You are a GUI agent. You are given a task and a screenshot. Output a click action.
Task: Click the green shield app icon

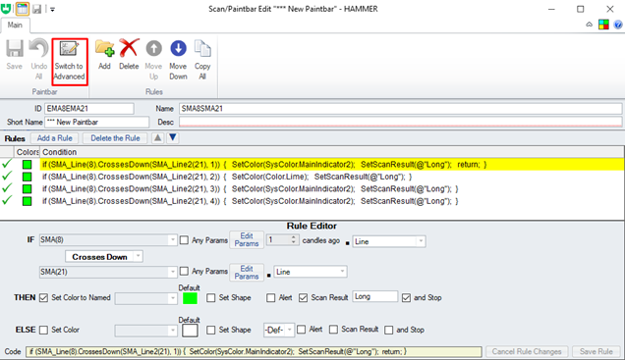pos(6,9)
